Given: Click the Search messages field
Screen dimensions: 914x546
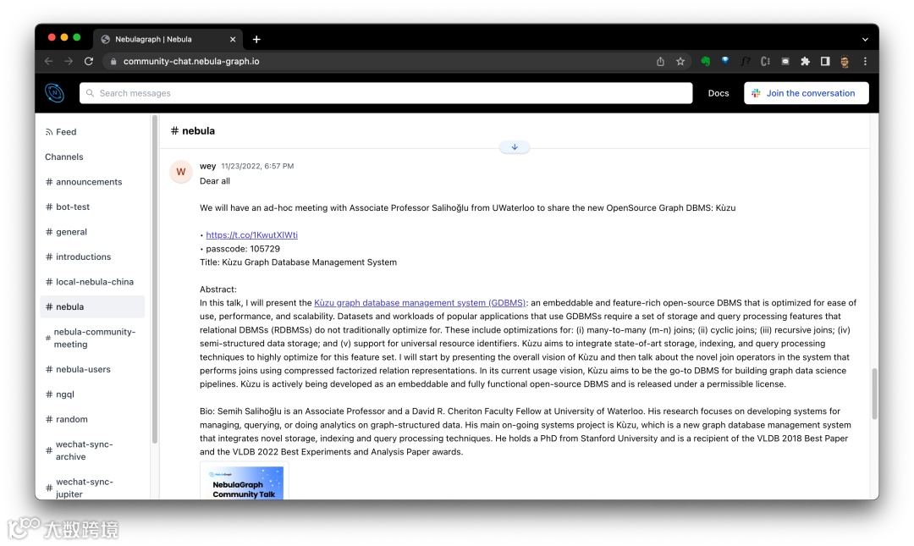Looking at the screenshot, I should (x=386, y=93).
